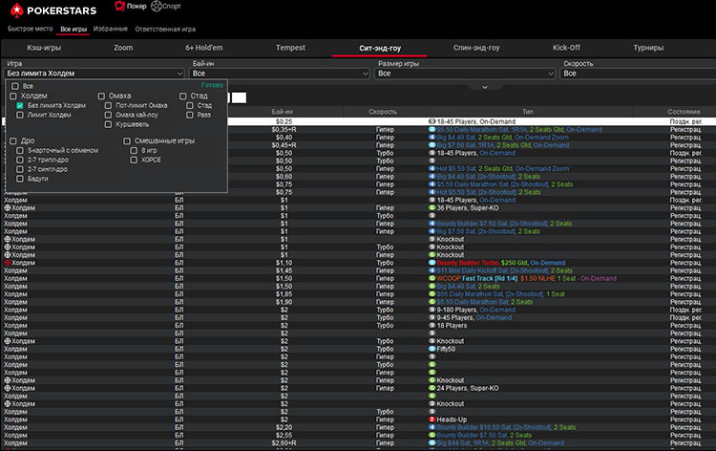Click the Готово button in the filter
Image resolution: width=716 pixels, height=451 pixels.
tap(212, 85)
